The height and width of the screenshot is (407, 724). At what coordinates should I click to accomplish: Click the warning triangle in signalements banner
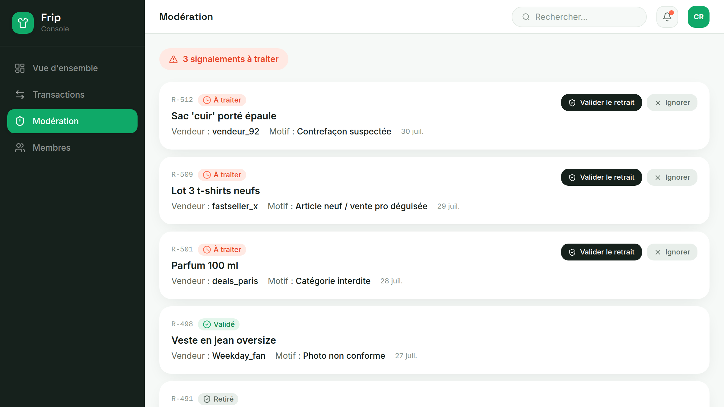click(x=173, y=59)
